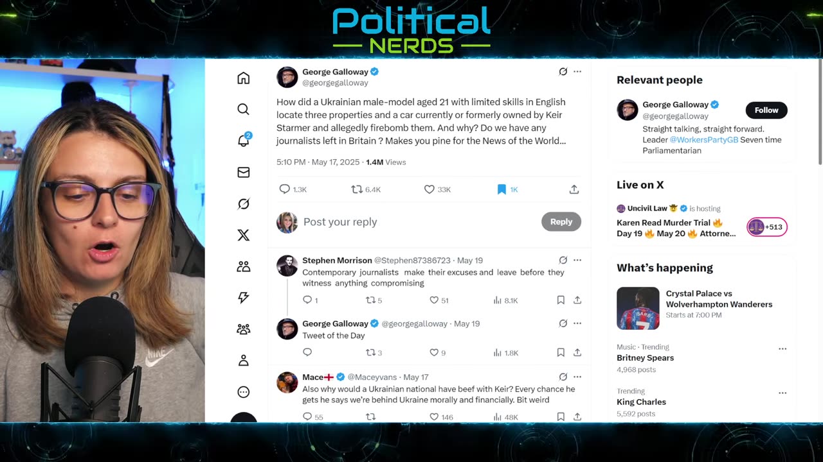Open Notifications bell with badge
Image resolution: width=823 pixels, height=462 pixels.
pyautogui.click(x=244, y=140)
